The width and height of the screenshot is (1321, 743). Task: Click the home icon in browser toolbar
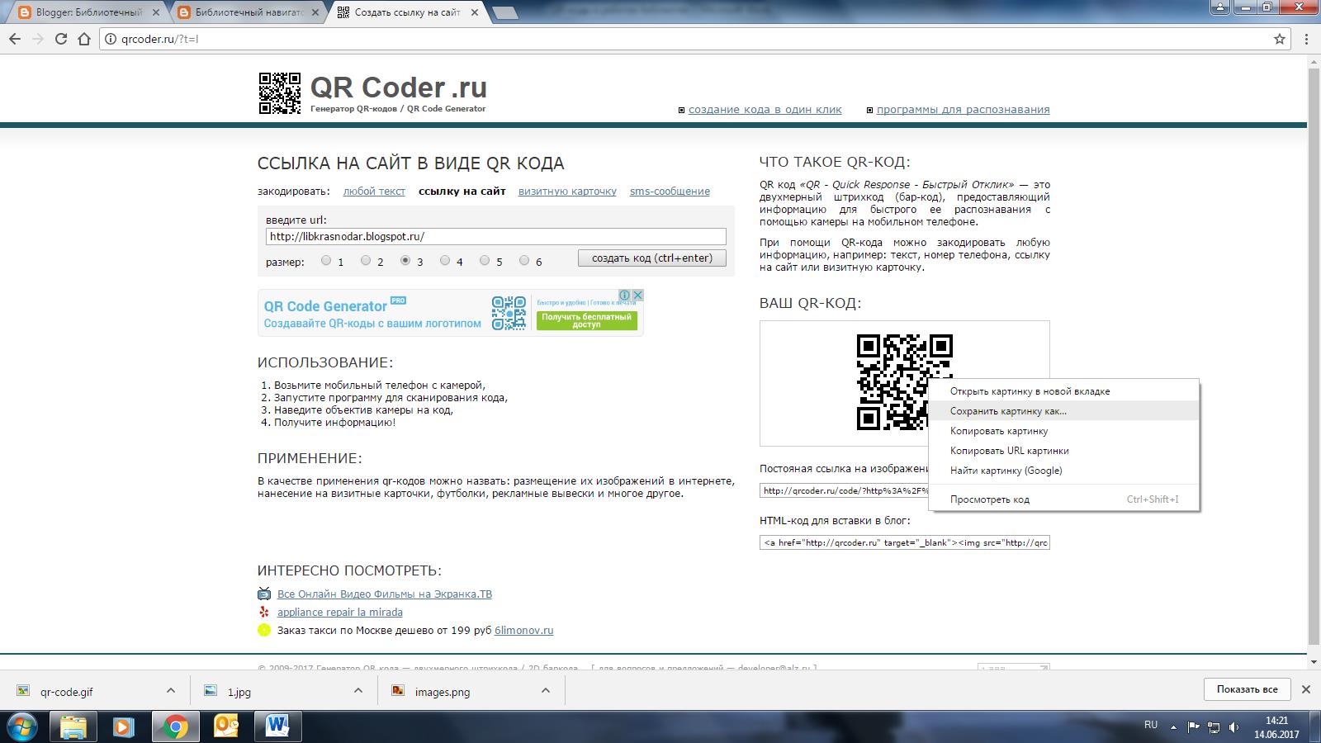pyautogui.click(x=82, y=38)
